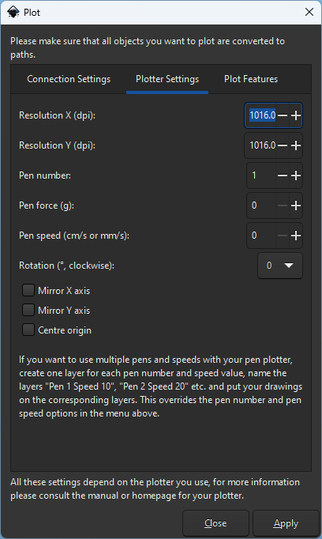This screenshot has height=539, width=322.
Task: Decrease Resolution X with minus button
Action: (x=283, y=115)
